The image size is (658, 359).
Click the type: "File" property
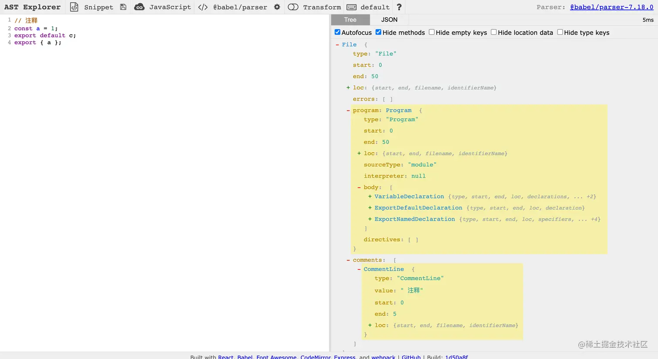[375, 54]
